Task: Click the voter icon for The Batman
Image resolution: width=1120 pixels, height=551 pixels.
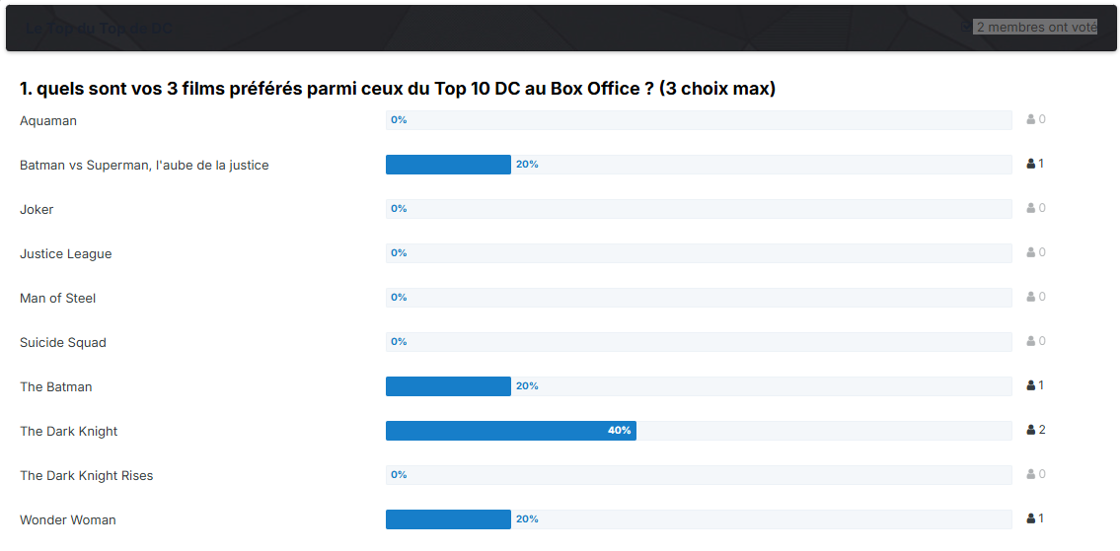Action: pos(1031,385)
